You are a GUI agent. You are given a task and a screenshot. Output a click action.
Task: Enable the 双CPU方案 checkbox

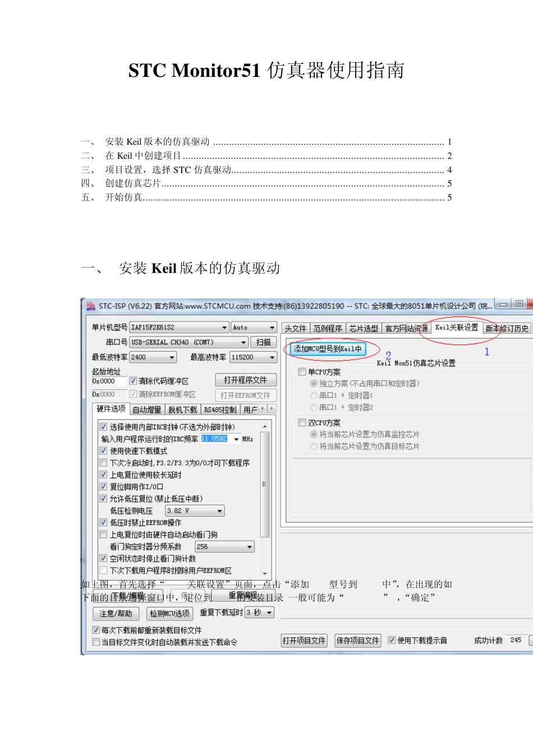point(302,422)
